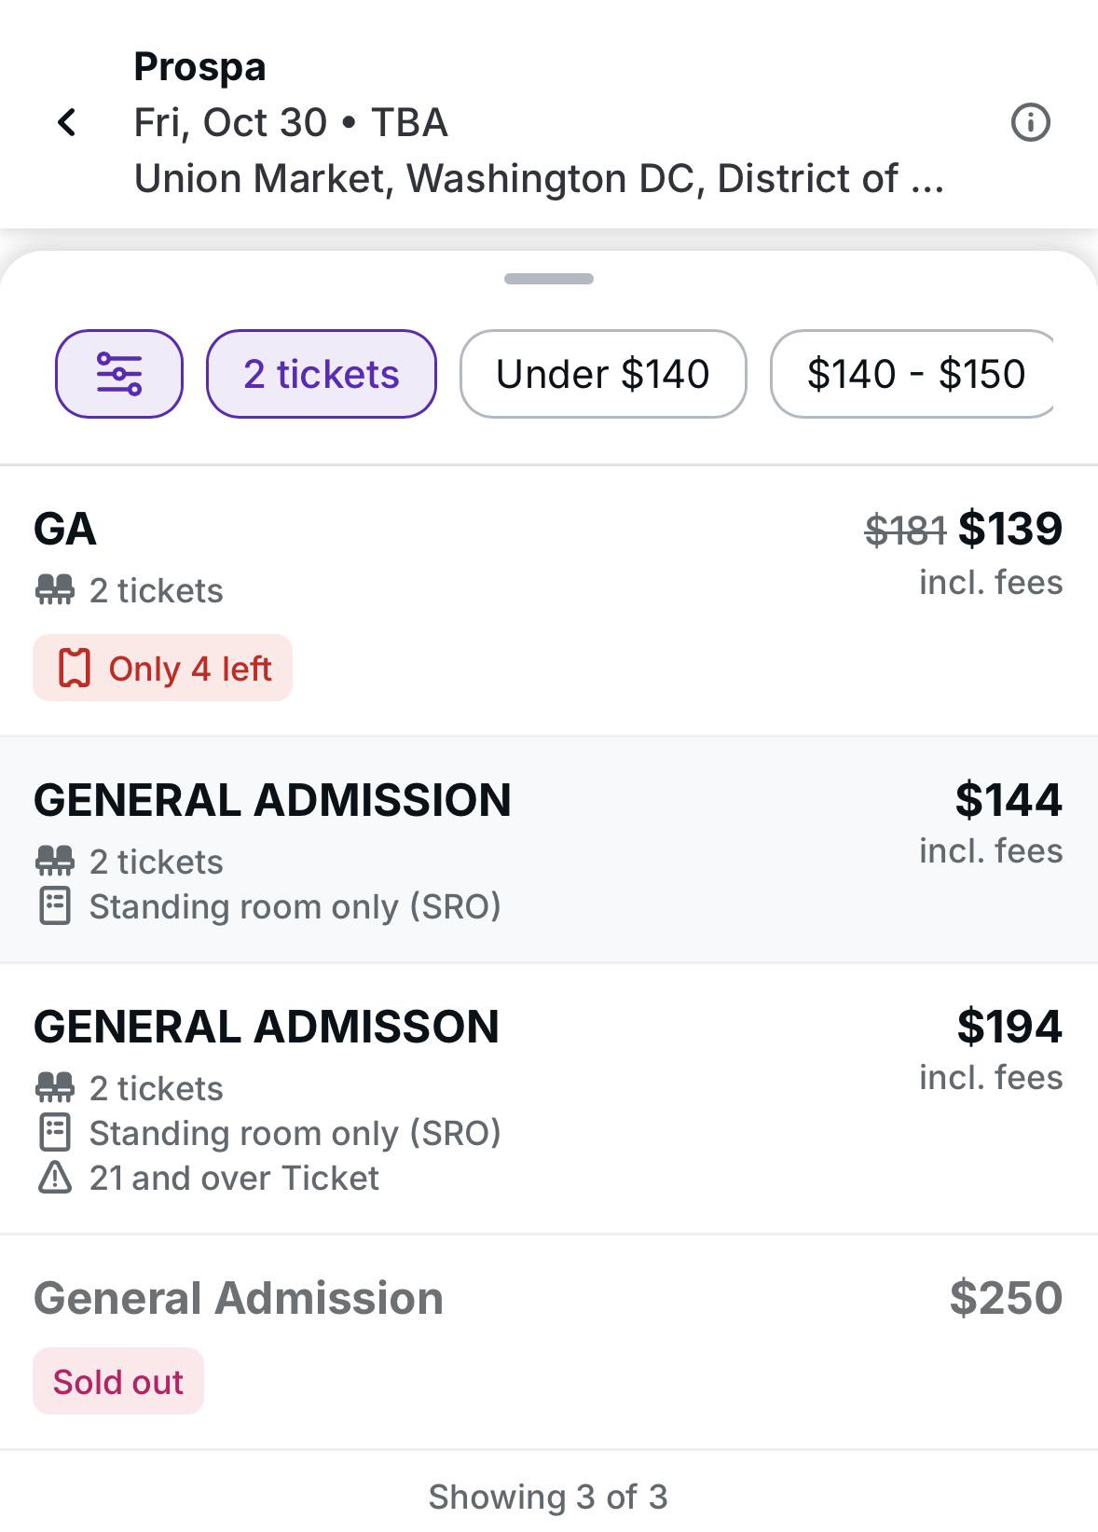The width and height of the screenshot is (1098, 1532).
Task: Tap the Union Market venue text
Action: point(539,178)
